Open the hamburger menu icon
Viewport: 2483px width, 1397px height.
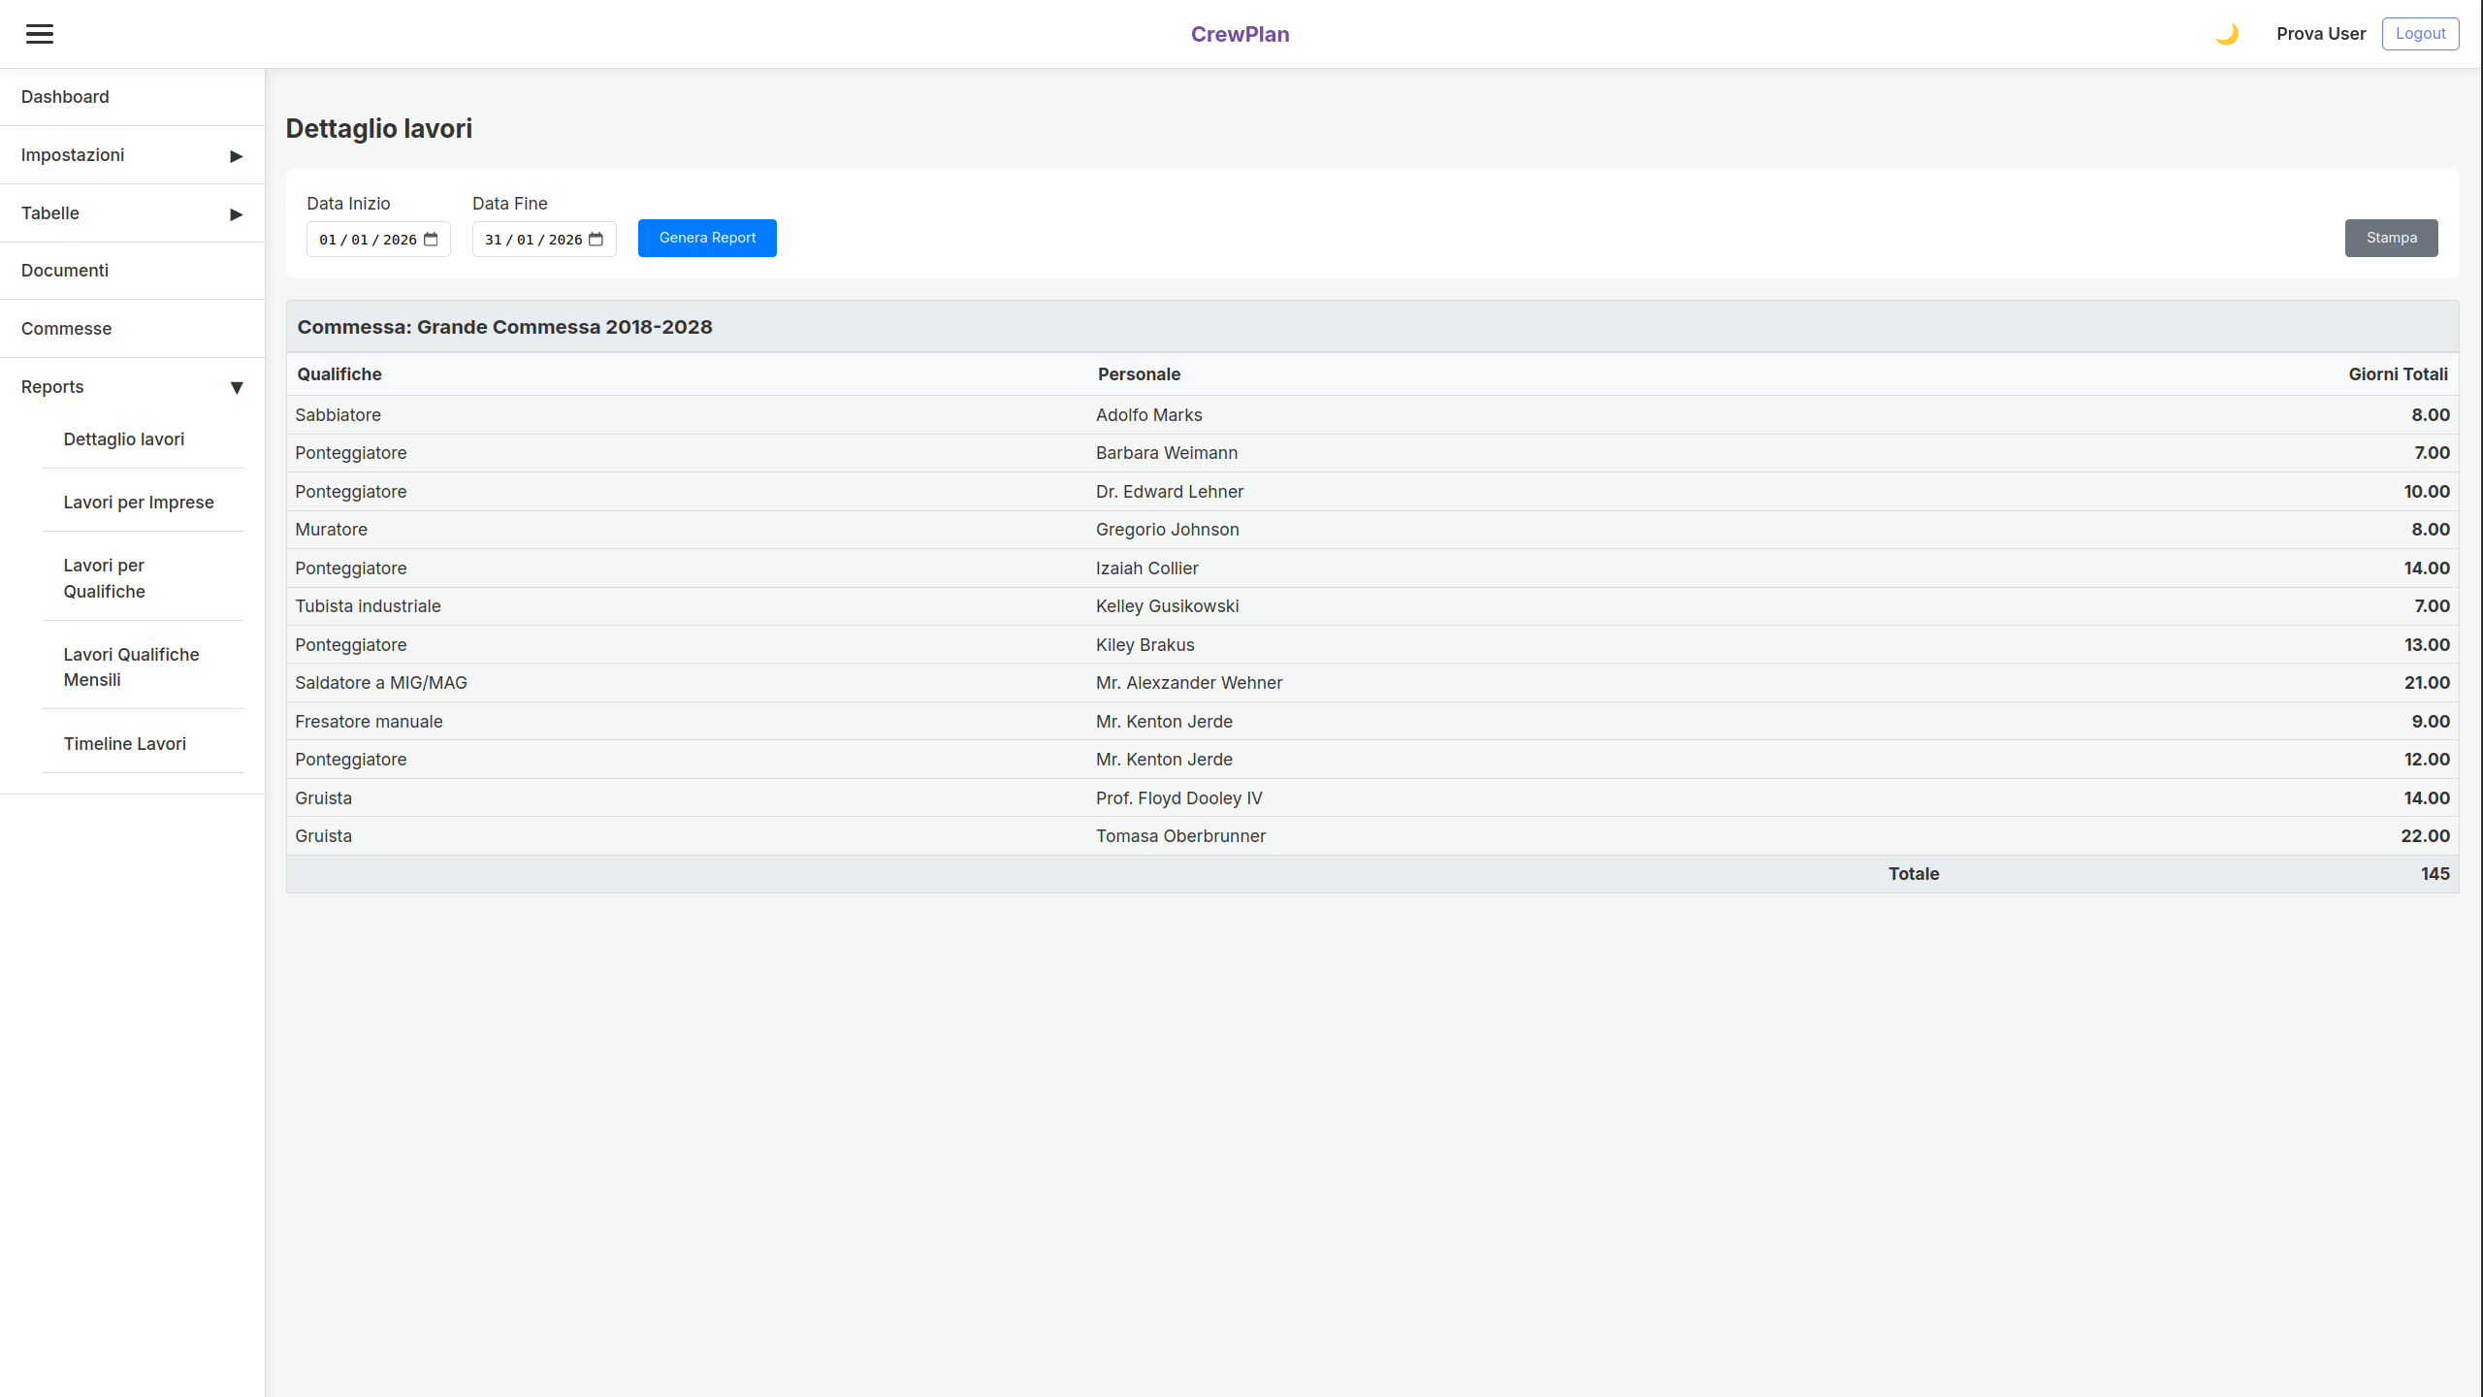(x=40, y=34)
